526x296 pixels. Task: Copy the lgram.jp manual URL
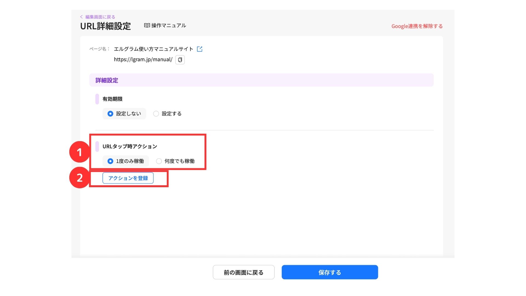pyautogui.click(x=180, y=60)
